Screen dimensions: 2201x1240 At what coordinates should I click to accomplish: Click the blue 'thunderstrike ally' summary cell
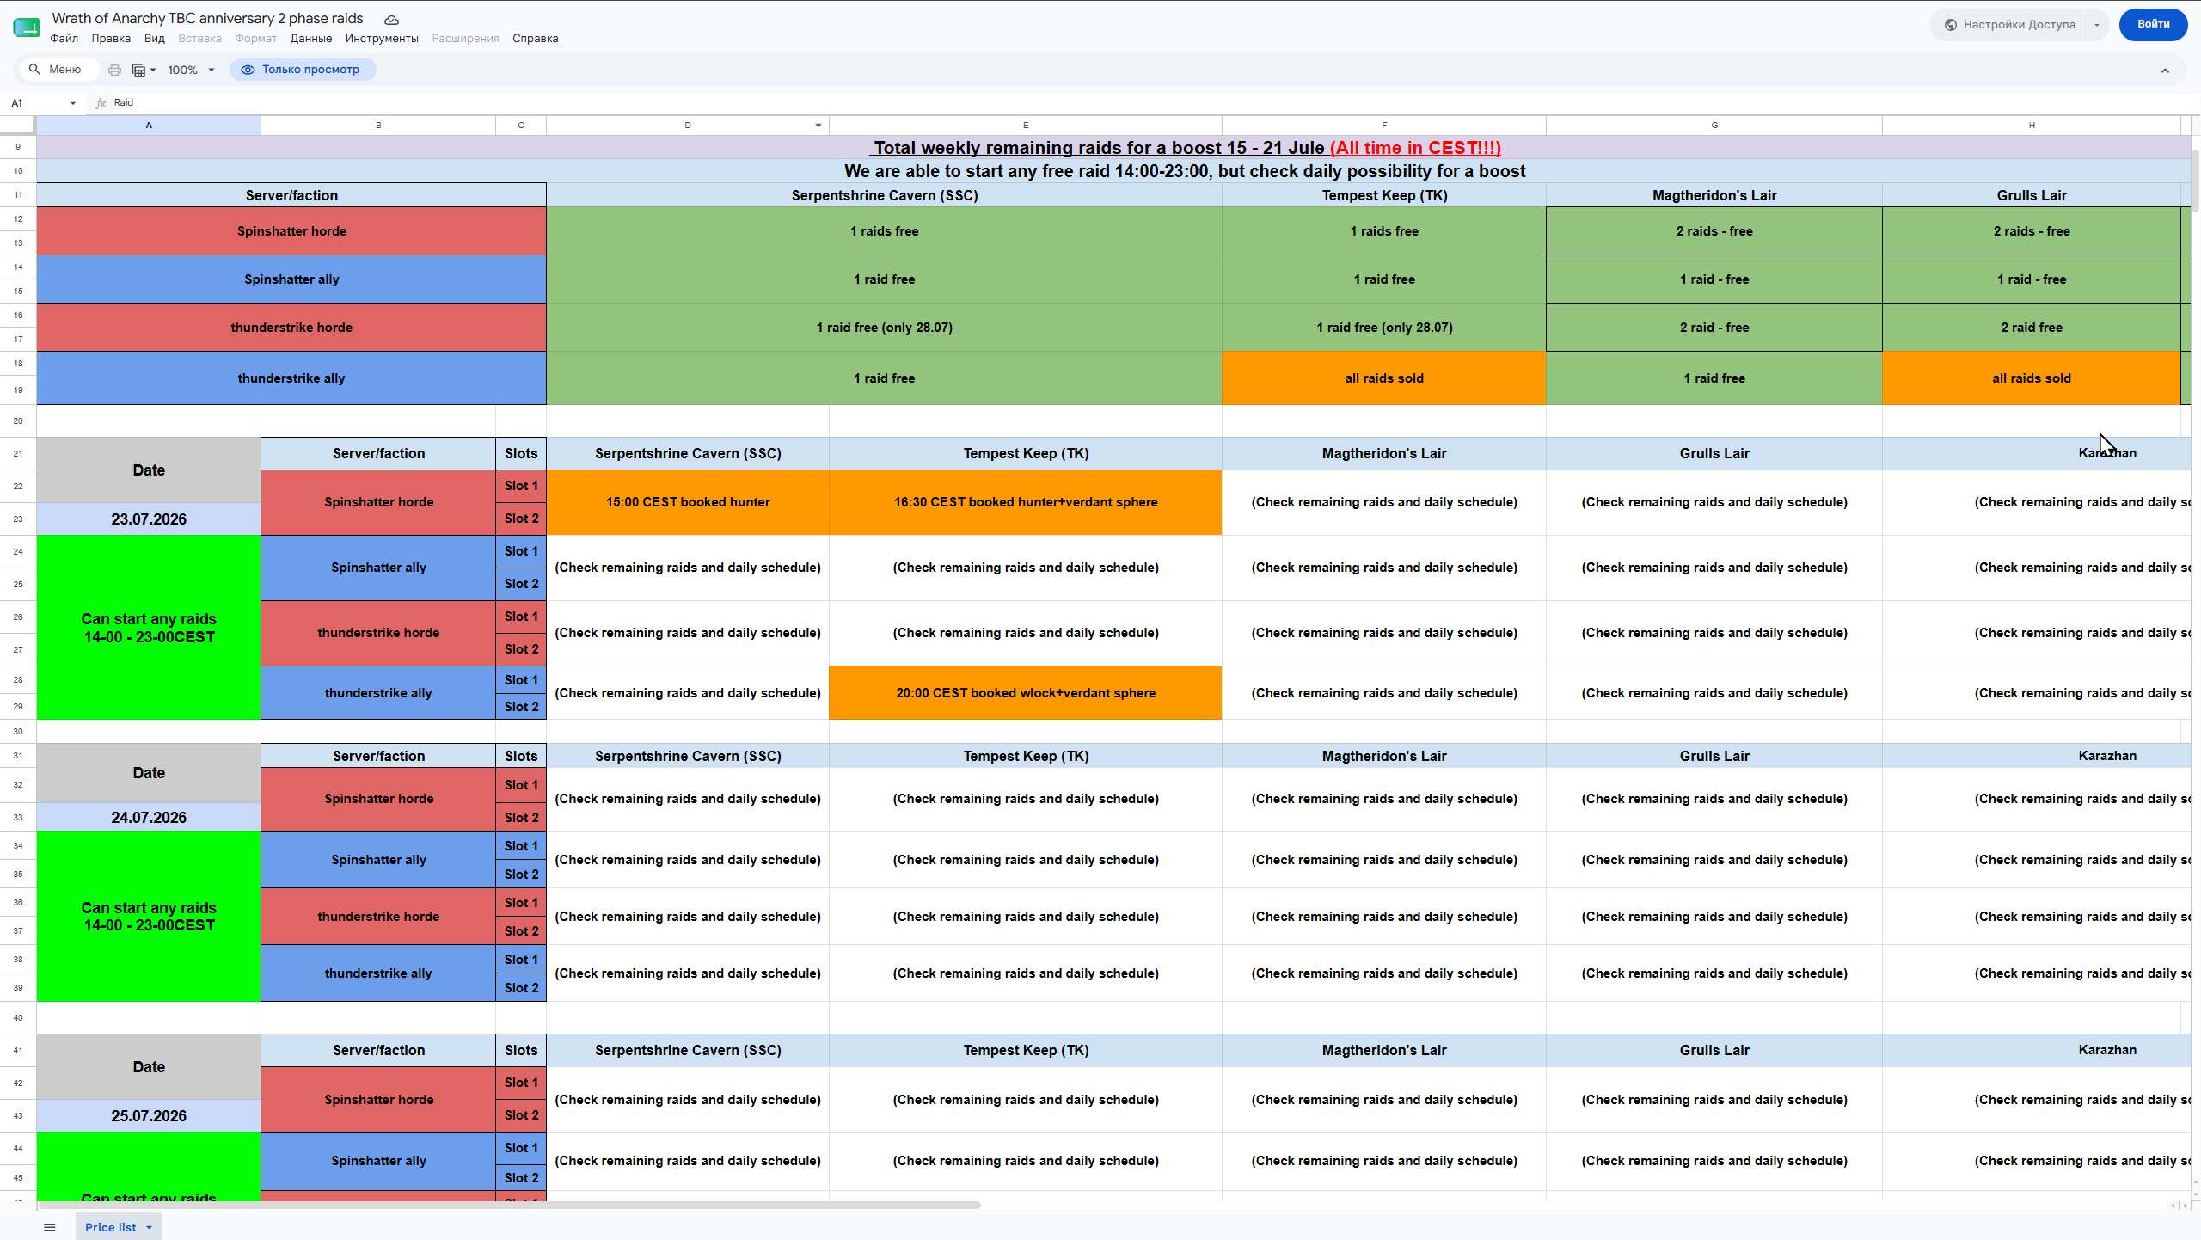point(291,378)
